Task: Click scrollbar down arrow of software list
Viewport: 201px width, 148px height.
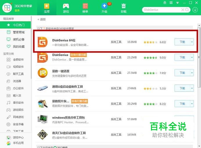Action: tap(199, 146)
